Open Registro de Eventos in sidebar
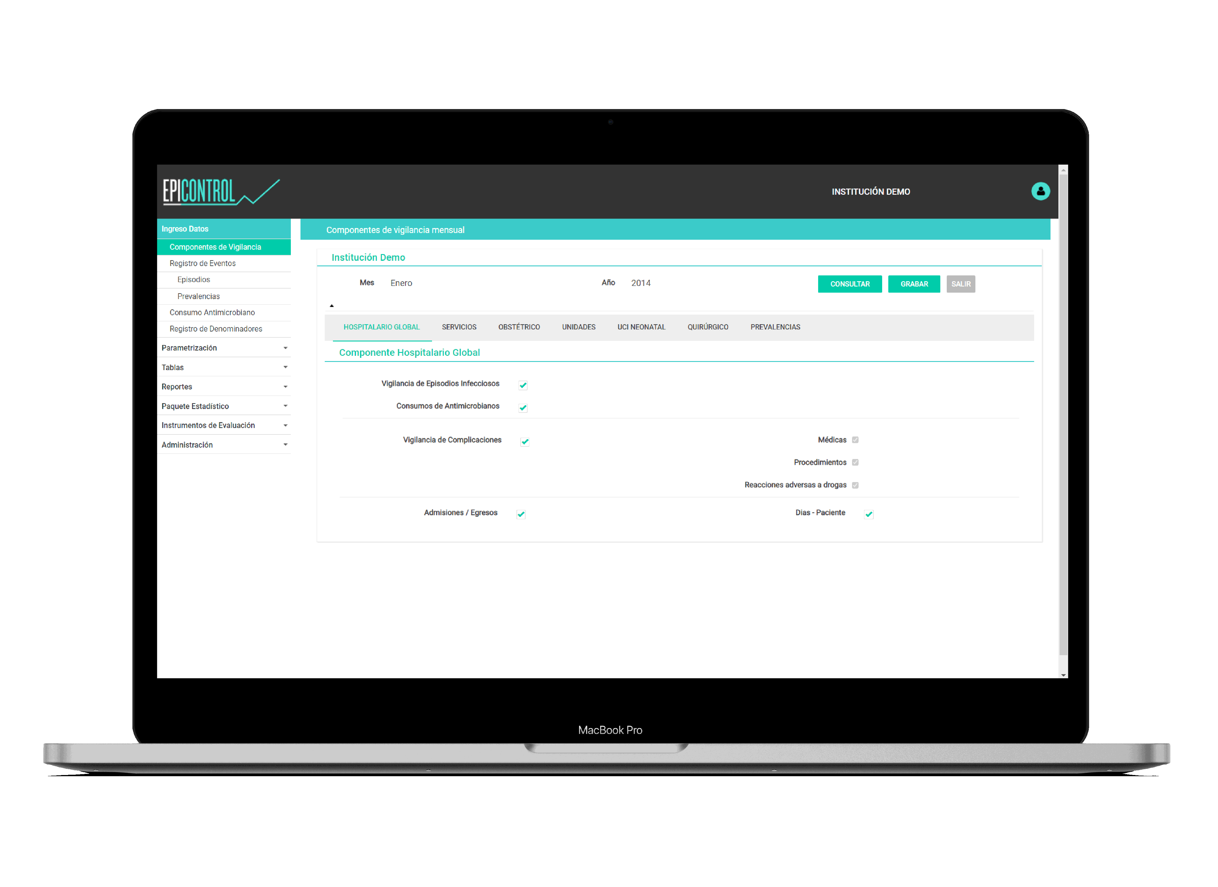 (x=203, y=263)
